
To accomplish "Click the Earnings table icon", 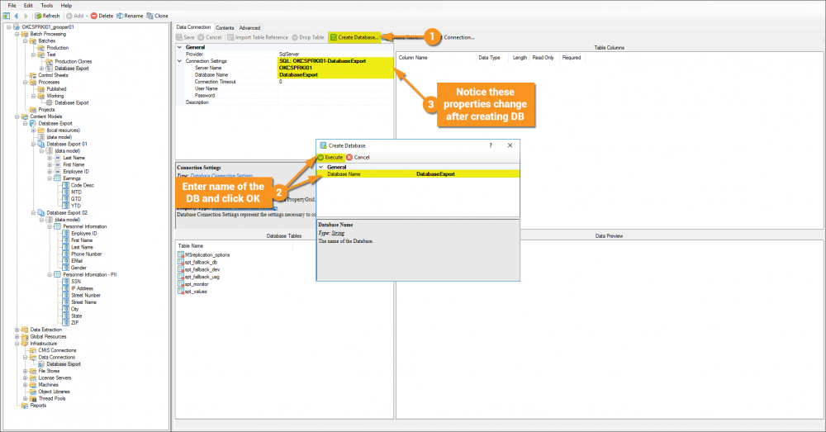I will pyautogui.click(x=58, y=178).
